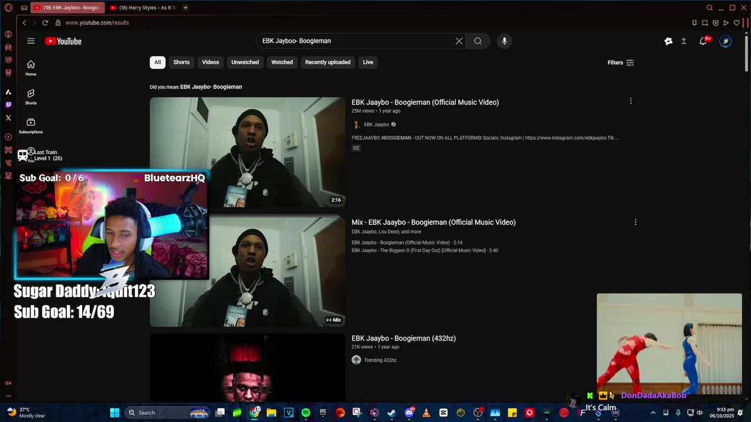Image resolution: width=751 pixels, height=422 pixels.
Task: Click the CC badge on first result
Action: coord(356,148)
